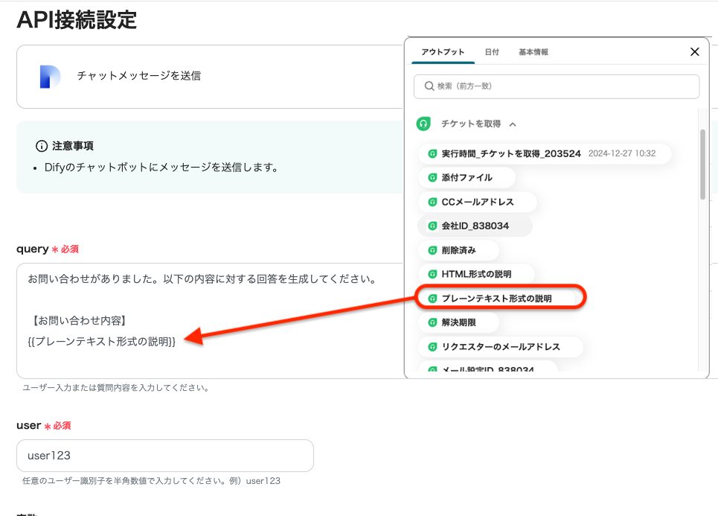718x516 pixels.
Task: Click the Dify logo icon
Action: (50, 77)
